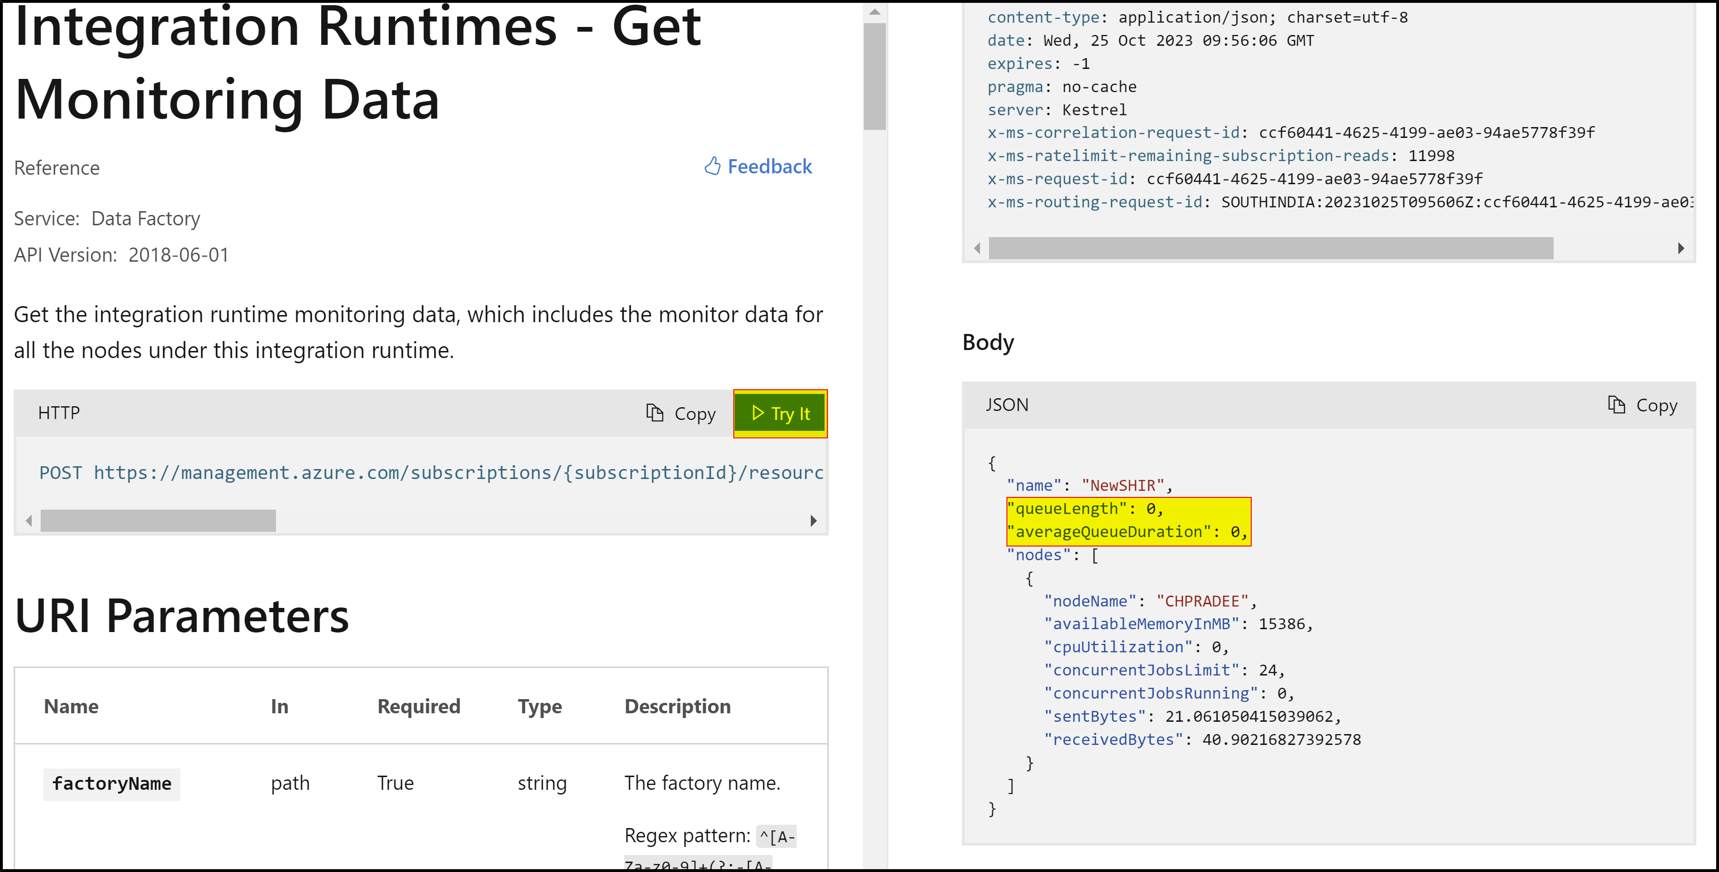Click the green Try It button
This screenshot has height=872, width=1719.
[x=780, y=414]
